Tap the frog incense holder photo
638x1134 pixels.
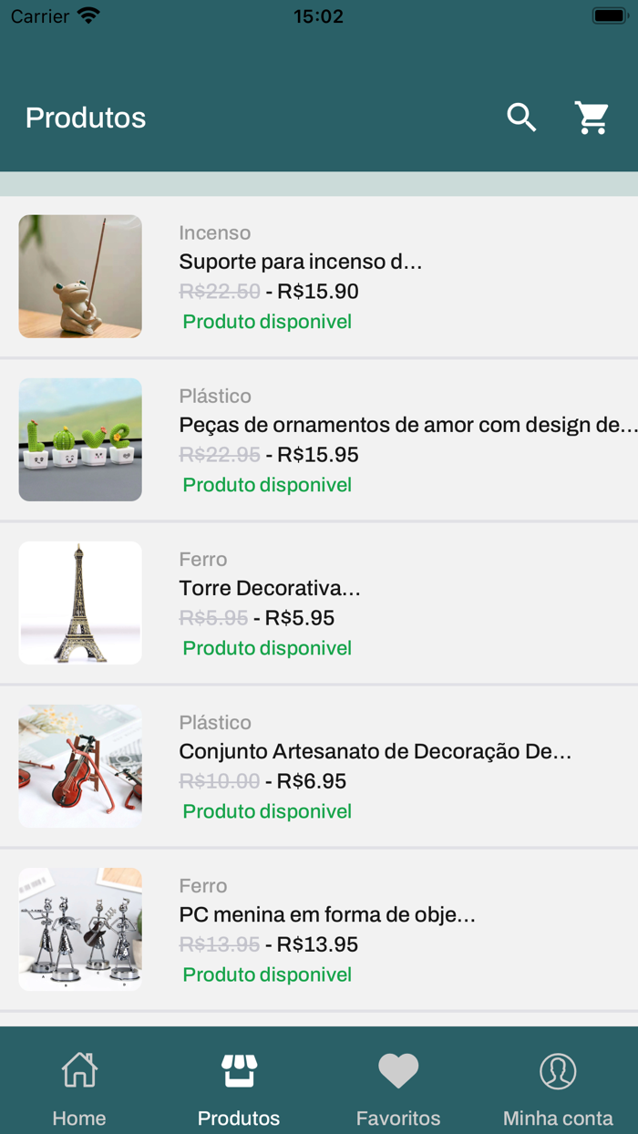(x=80, y=277)
